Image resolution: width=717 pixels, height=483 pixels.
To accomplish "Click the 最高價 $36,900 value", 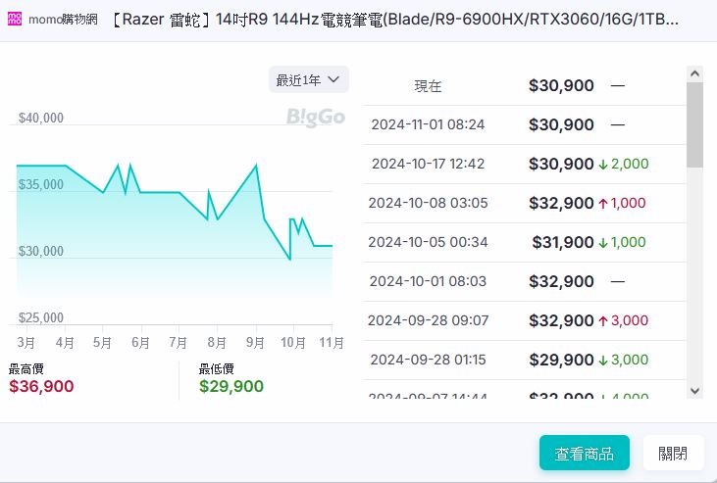I will (x=41, y=386).
